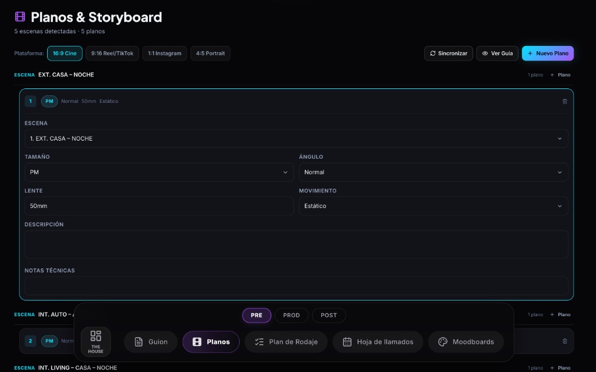Open the Ángulo dropdown set to Normal
This screenshot has width=596, height=372.
(x=434, y=172)
